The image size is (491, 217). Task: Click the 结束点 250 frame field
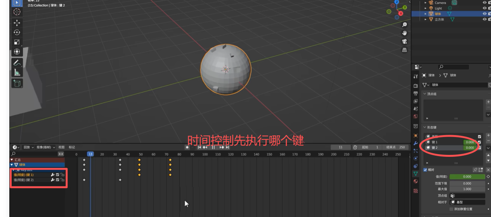click(396, 147)
